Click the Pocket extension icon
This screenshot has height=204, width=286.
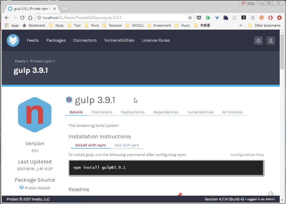coord(199,18)
